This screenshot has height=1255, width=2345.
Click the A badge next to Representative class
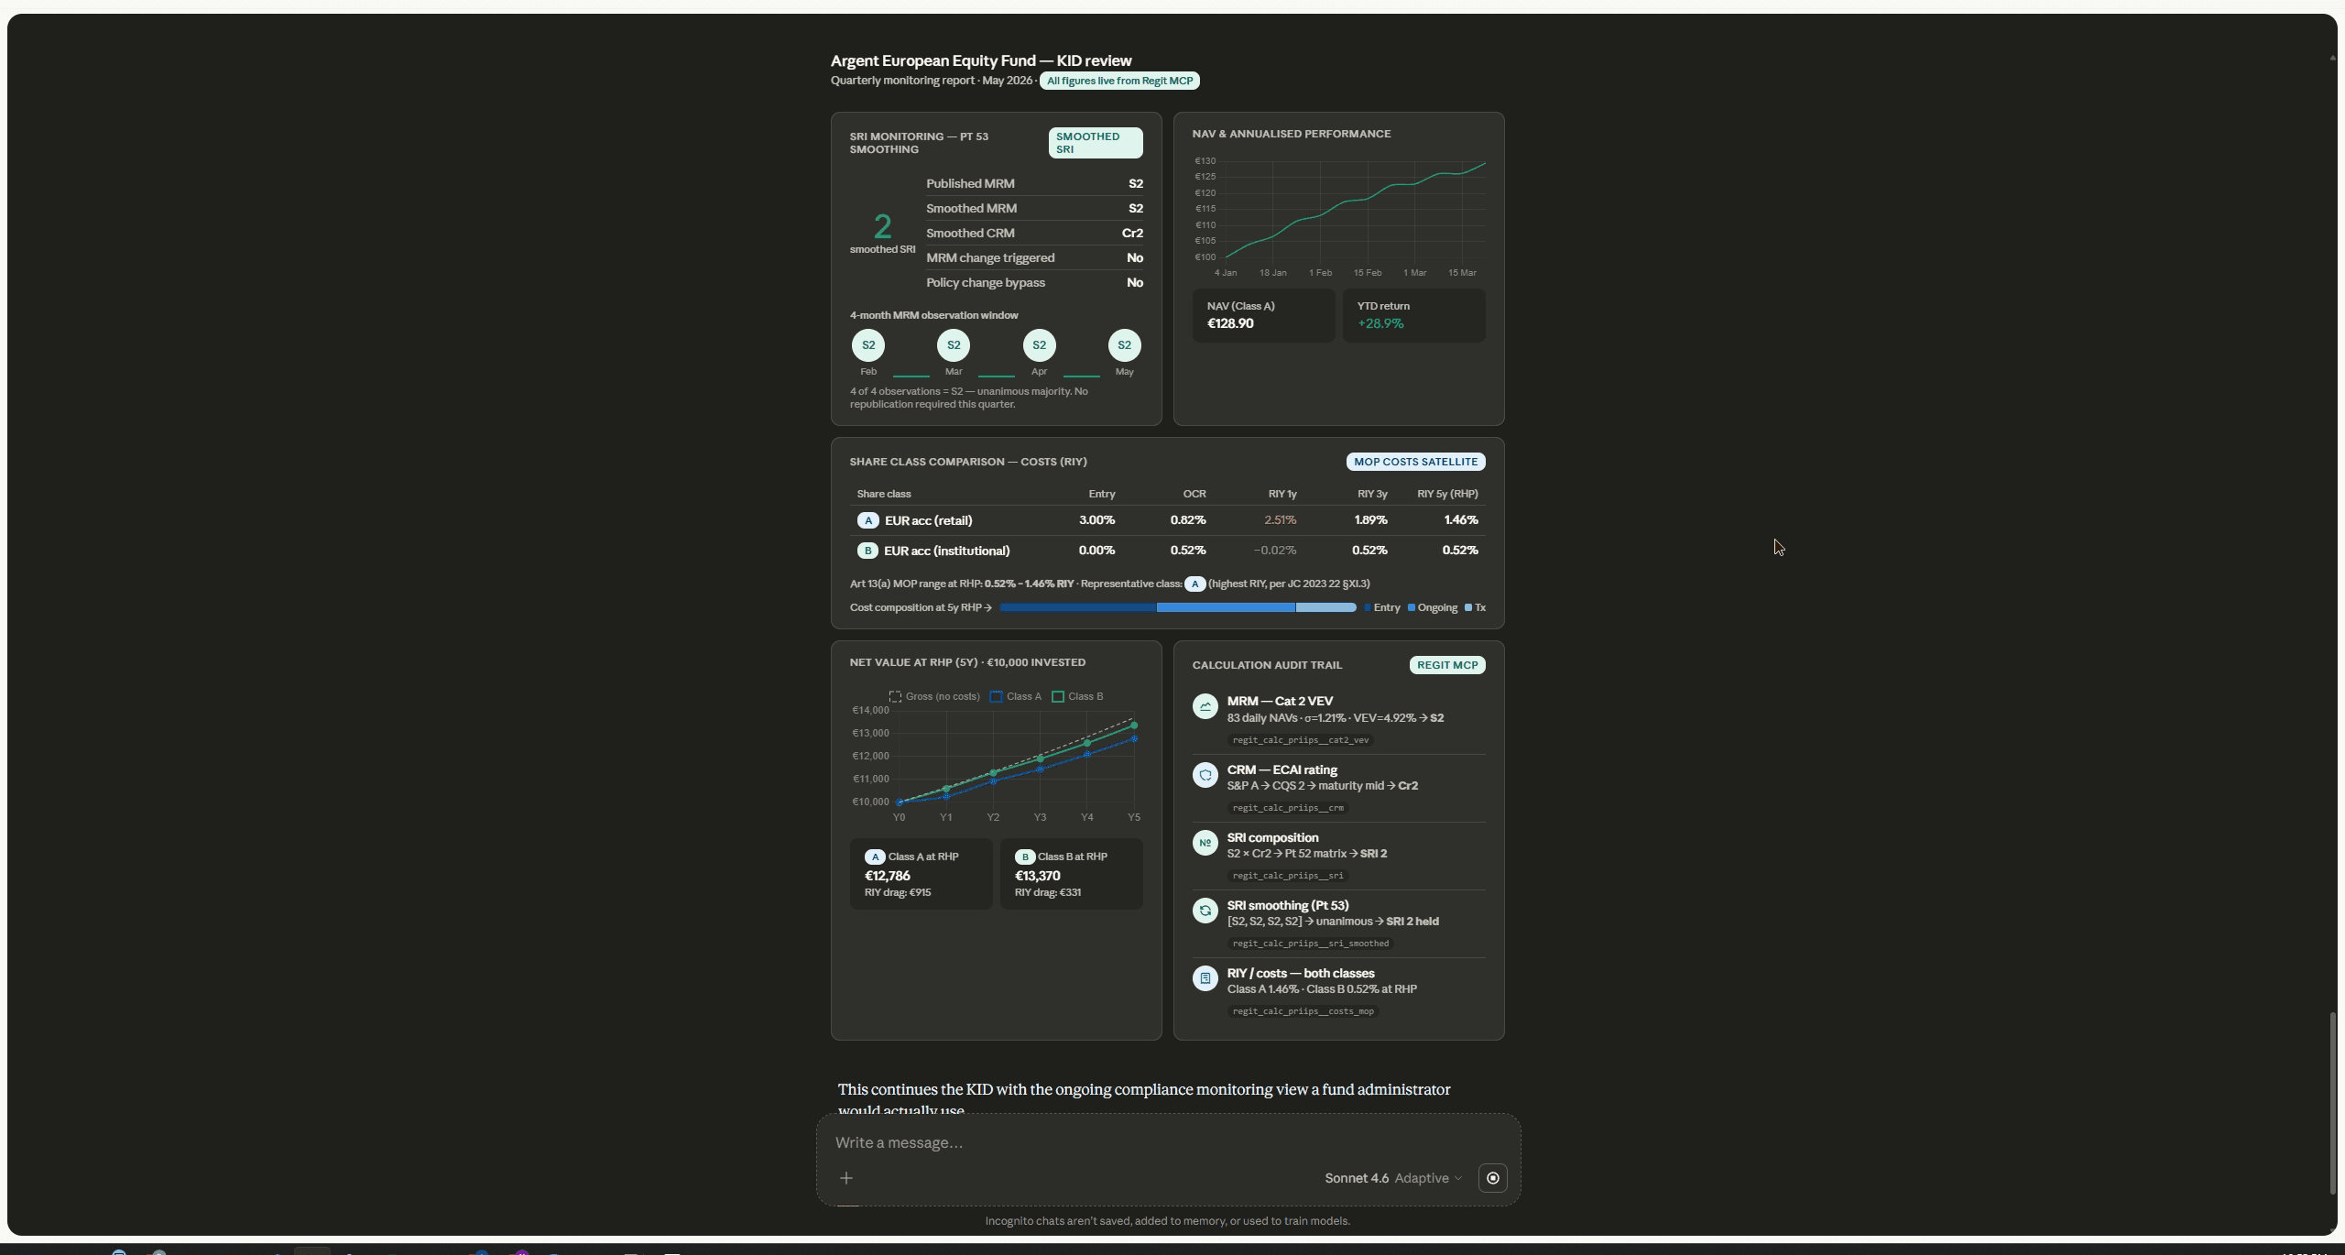(1194, 584)
